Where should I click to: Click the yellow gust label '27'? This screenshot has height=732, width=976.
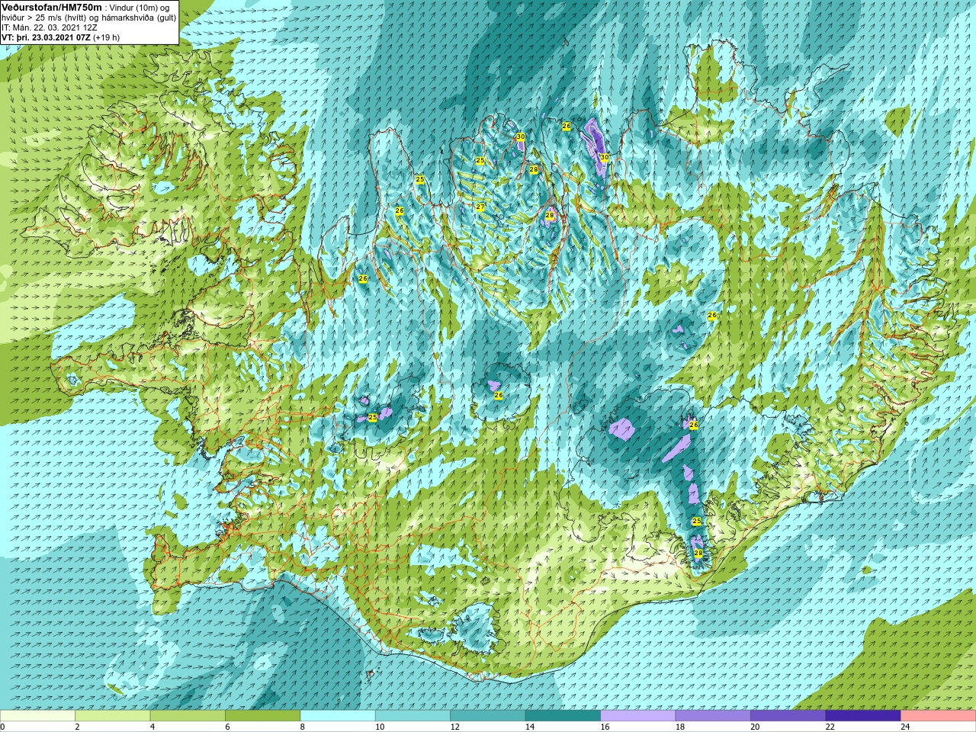(480, 207)
